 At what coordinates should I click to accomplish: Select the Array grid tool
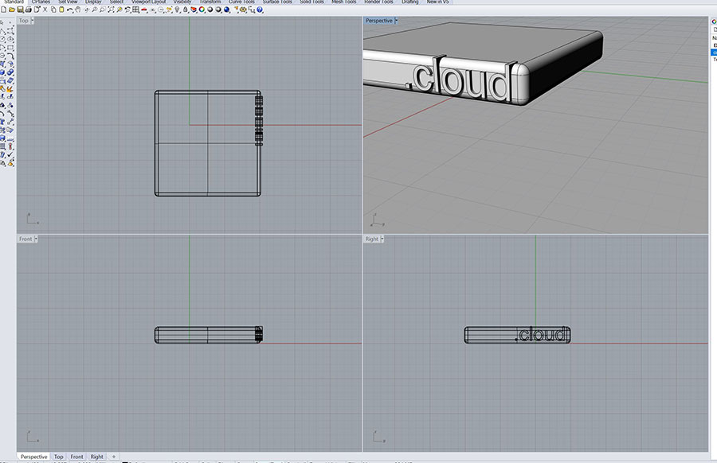click(x=2, y=146)
